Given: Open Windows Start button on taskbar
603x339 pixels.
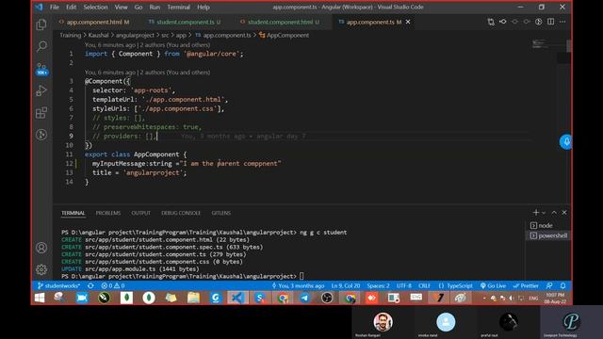Looking at the screenshot, I should [40, 298].
